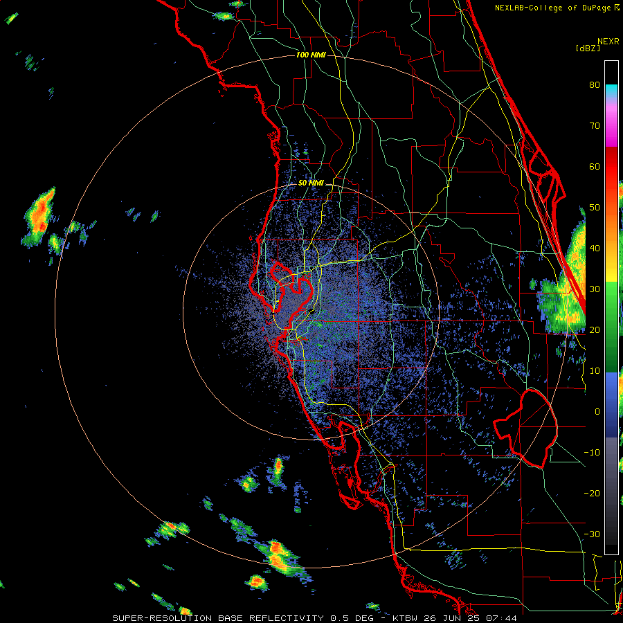This screenshot has height=623, width=623.
Task: Click the '0' dBZ scale value
Action: pyautogui.click(x=597, y=412)
